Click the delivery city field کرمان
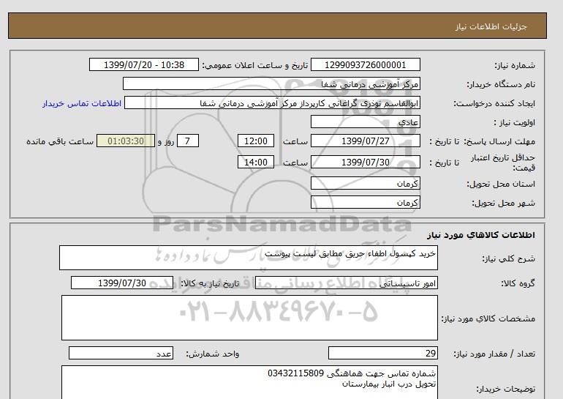The width and height of the screenshot is (563, 399). click(365, 202)
